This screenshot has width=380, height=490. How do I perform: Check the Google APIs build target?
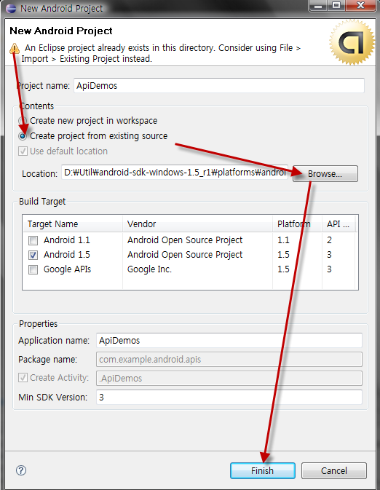tap(33, 269)
